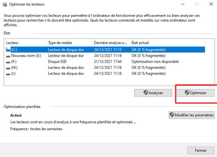Click the 24/12/2021 11:15 date cell
This screenshot has height=157, width=217.
point(108,50)
